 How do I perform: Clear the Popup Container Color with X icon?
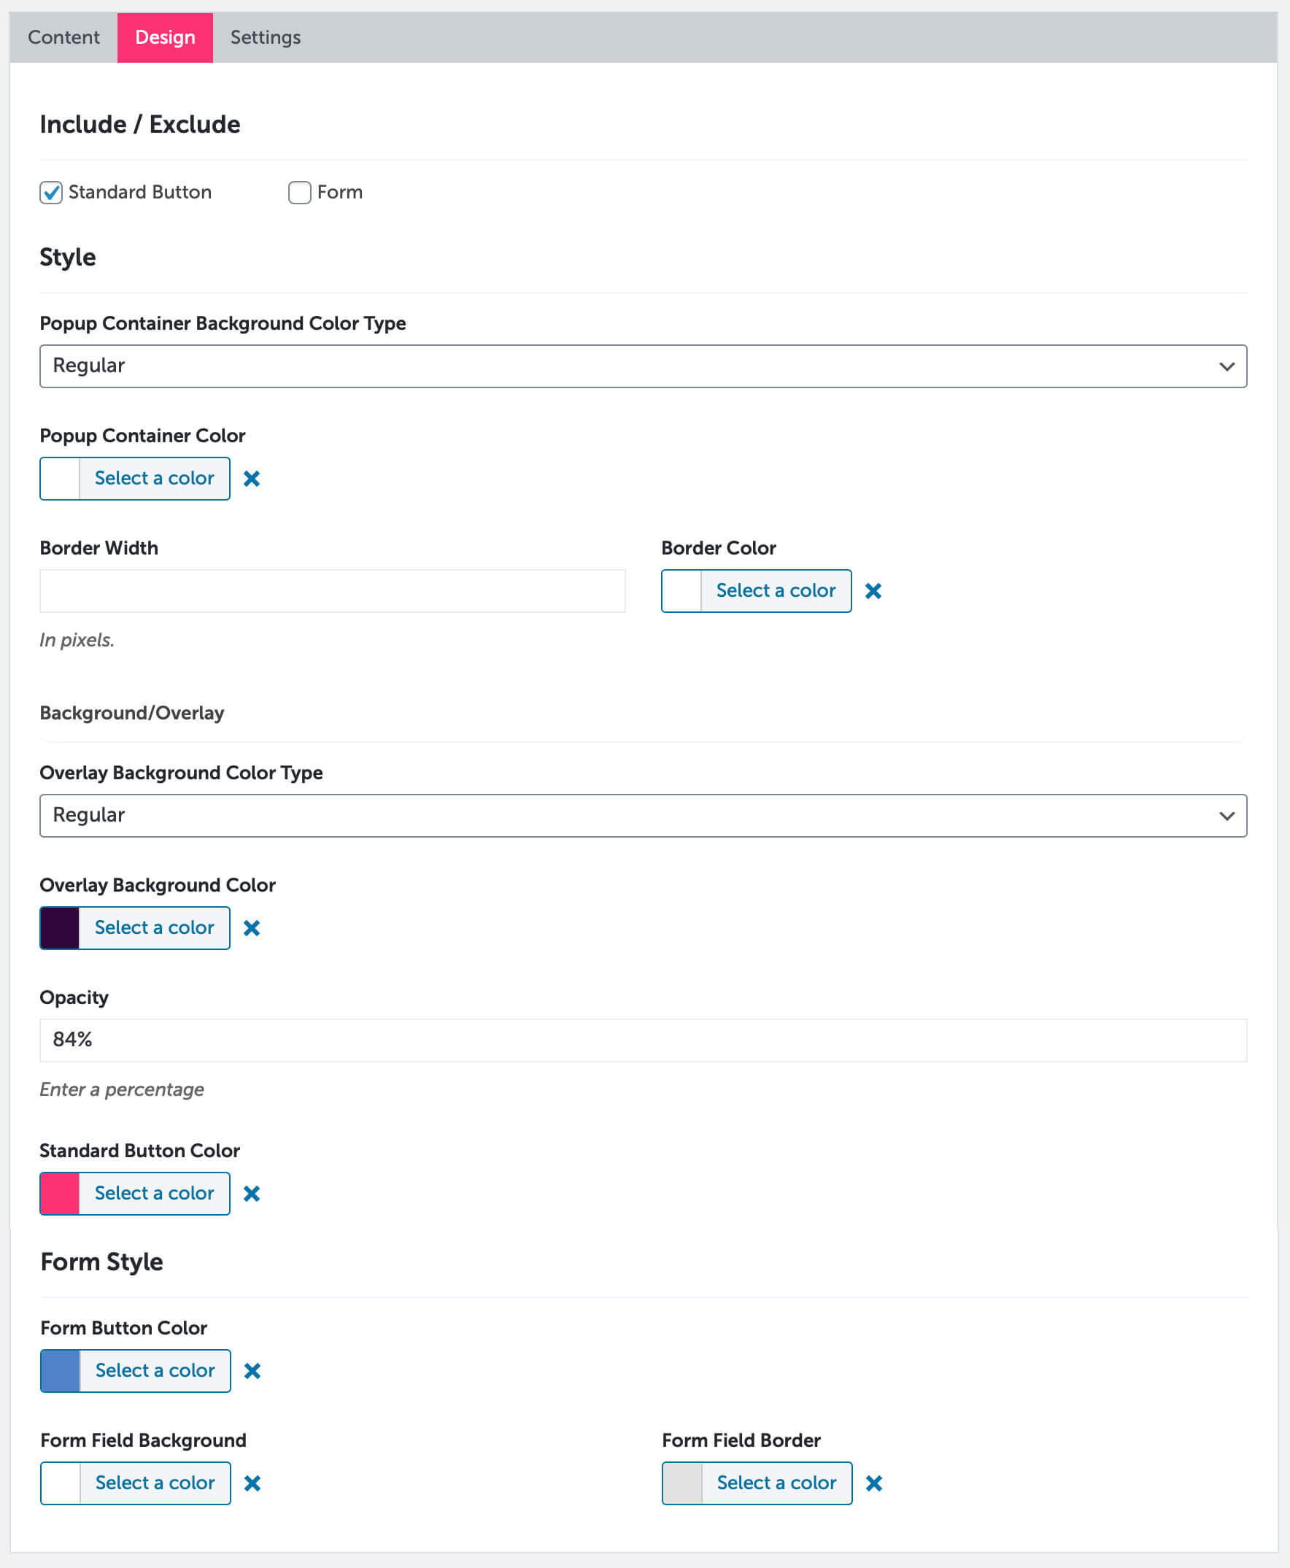click(252, 479)
